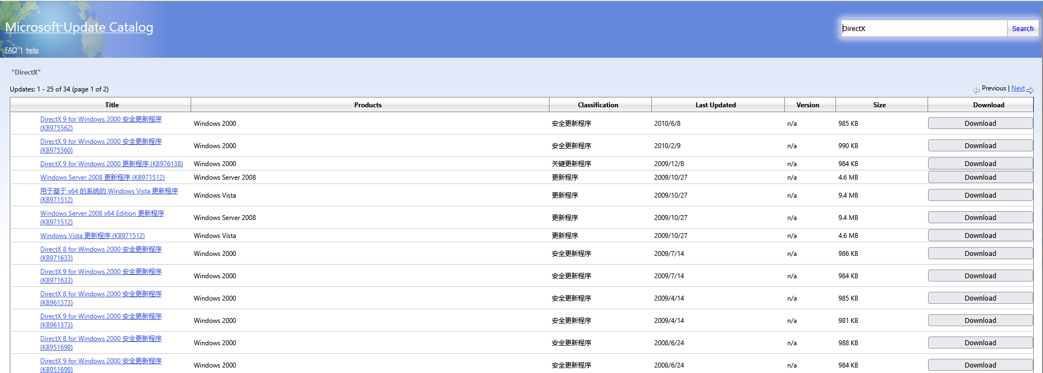This screenshot has height=373, width=1043.
Task: Open DirectX 8 Windows 2000 KB971633 link
Action: [101, 254]
